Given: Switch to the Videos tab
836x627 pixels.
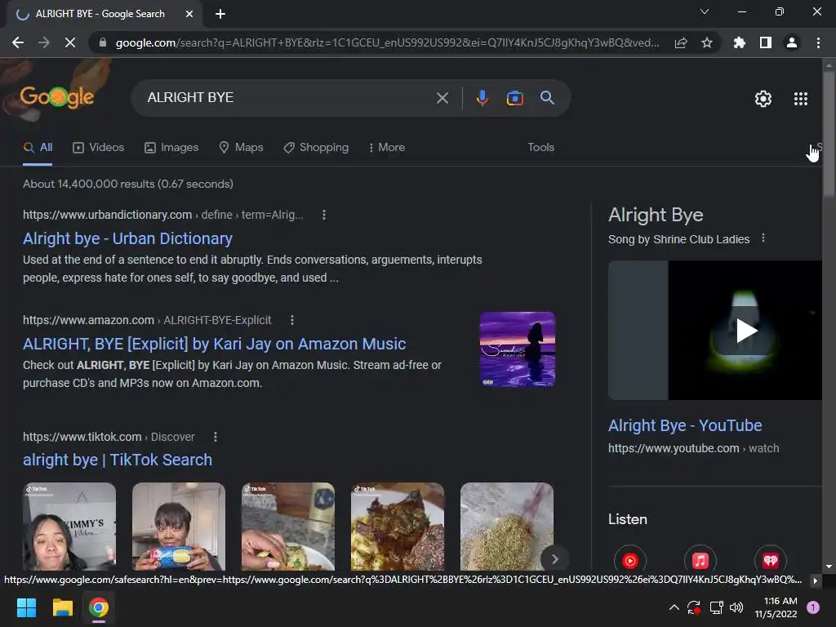Looking at the screenshot, I should (x=98, y=147).
